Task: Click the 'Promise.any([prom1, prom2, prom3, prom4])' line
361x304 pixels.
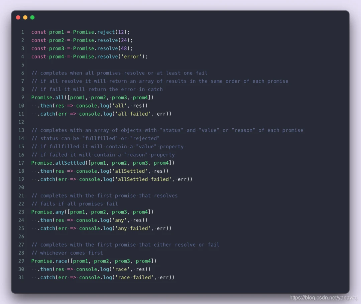Action: (92, 212)
